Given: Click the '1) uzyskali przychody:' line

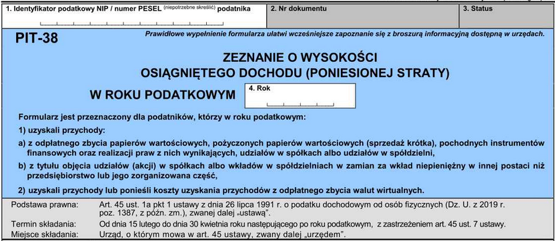Looking at the screenshot, I should pos(62,130).
